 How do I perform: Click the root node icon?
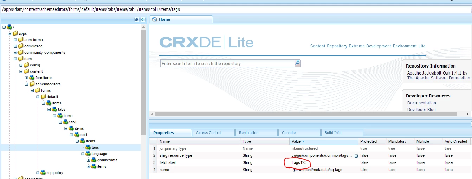[9, 27]
